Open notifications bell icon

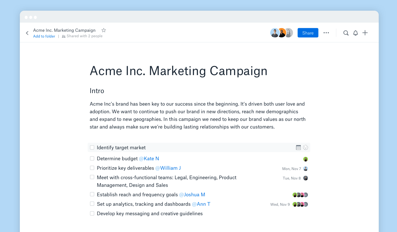(x=355, y=33)
